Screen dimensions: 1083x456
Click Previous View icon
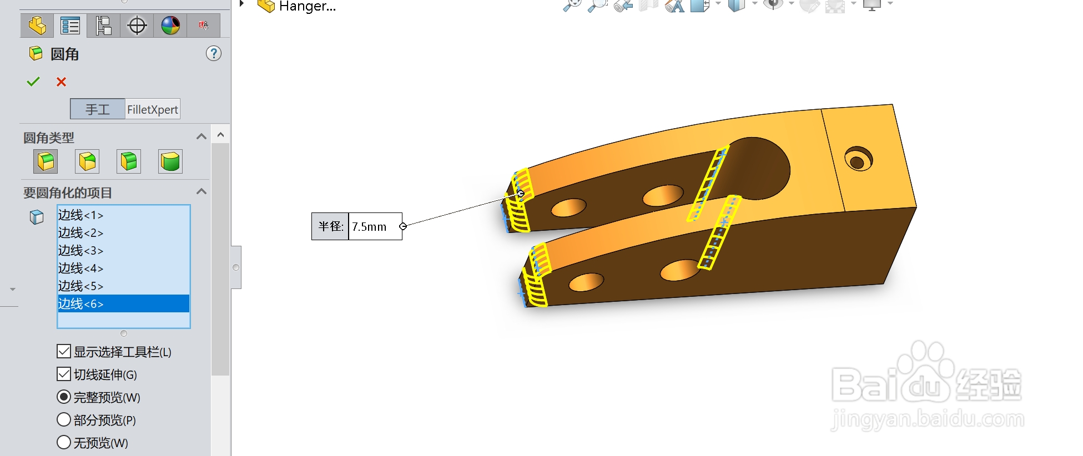(x=623, y=5)
